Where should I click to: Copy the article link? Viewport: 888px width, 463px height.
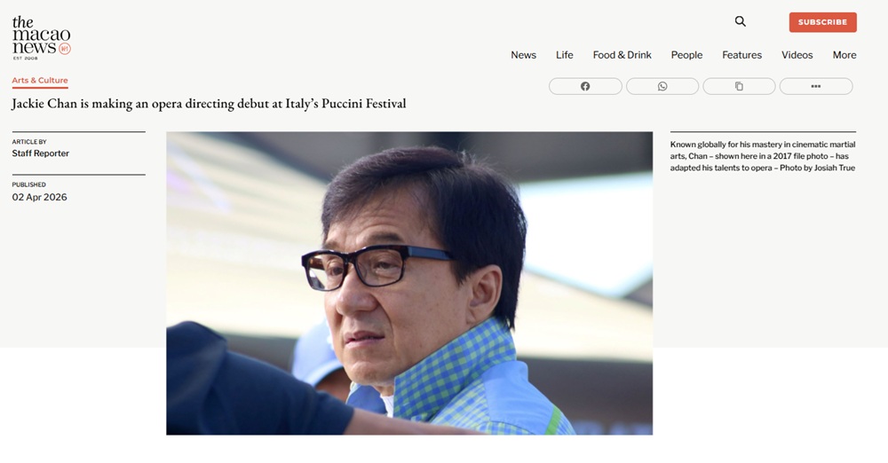point(739,86)
